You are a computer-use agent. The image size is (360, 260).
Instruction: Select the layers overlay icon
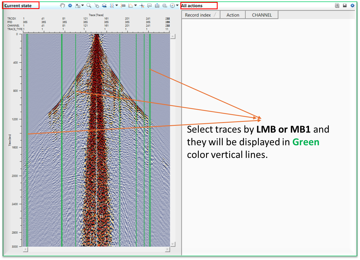click(104, 5)
